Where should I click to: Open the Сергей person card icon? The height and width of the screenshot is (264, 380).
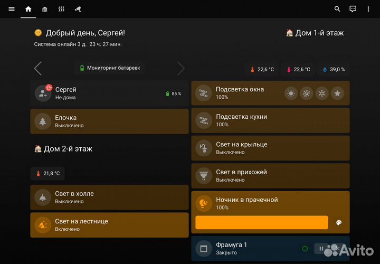coord(43,93)
